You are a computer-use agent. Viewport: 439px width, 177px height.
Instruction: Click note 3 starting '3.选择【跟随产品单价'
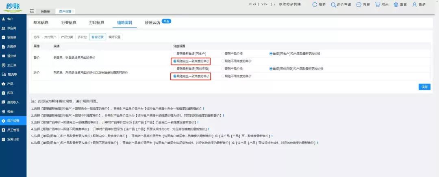115,122
